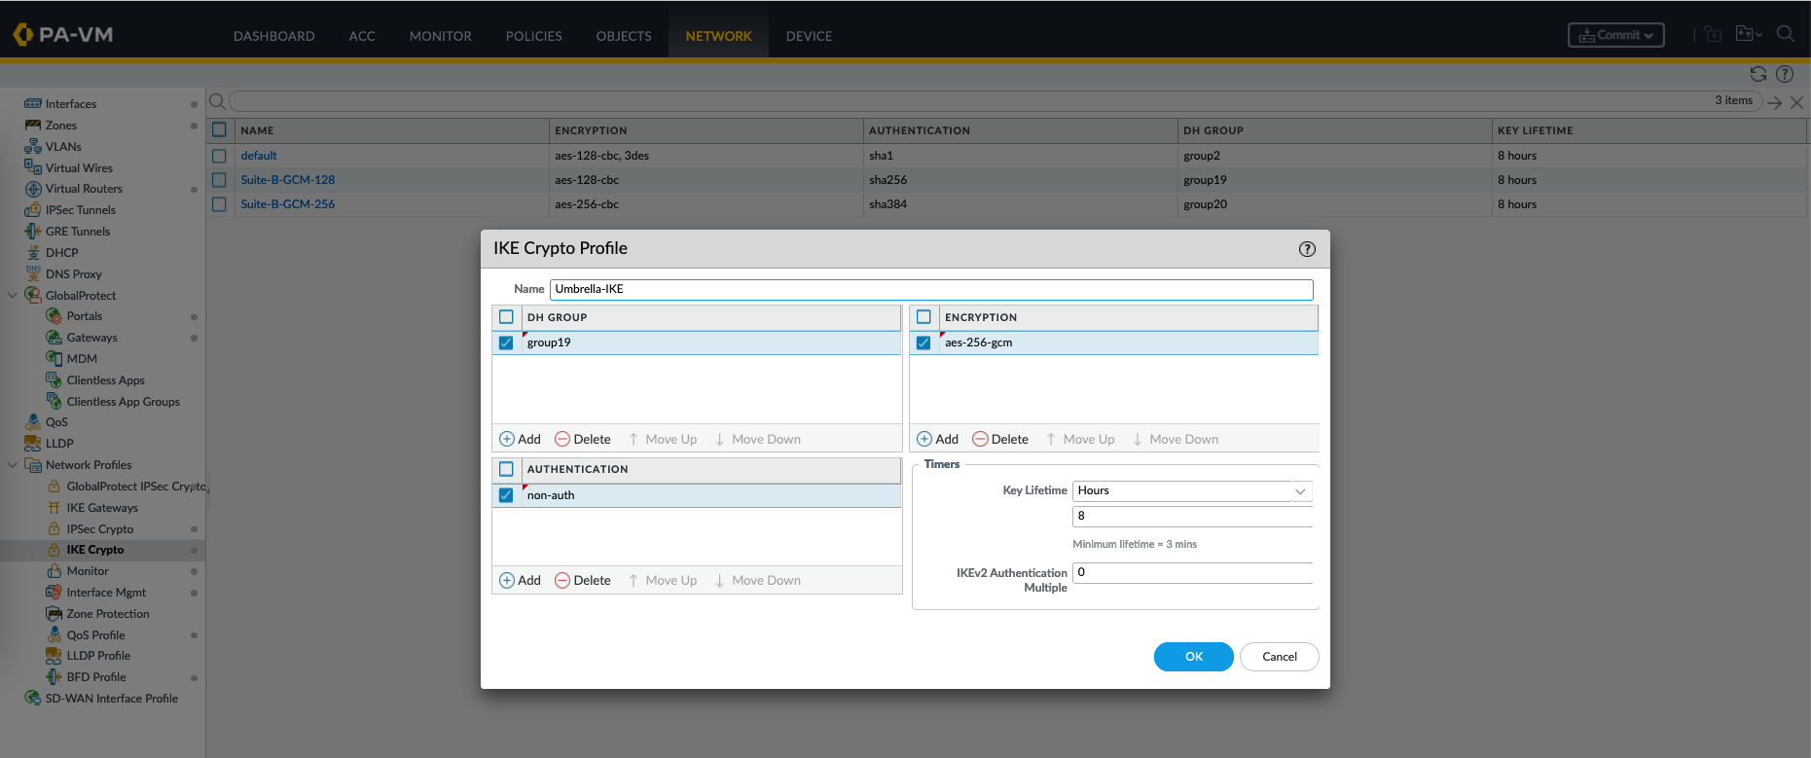Uncheck the non-auth authentication checkbox
The width and height of the screenshot is (1811, 758).
(x=506, y=495)
